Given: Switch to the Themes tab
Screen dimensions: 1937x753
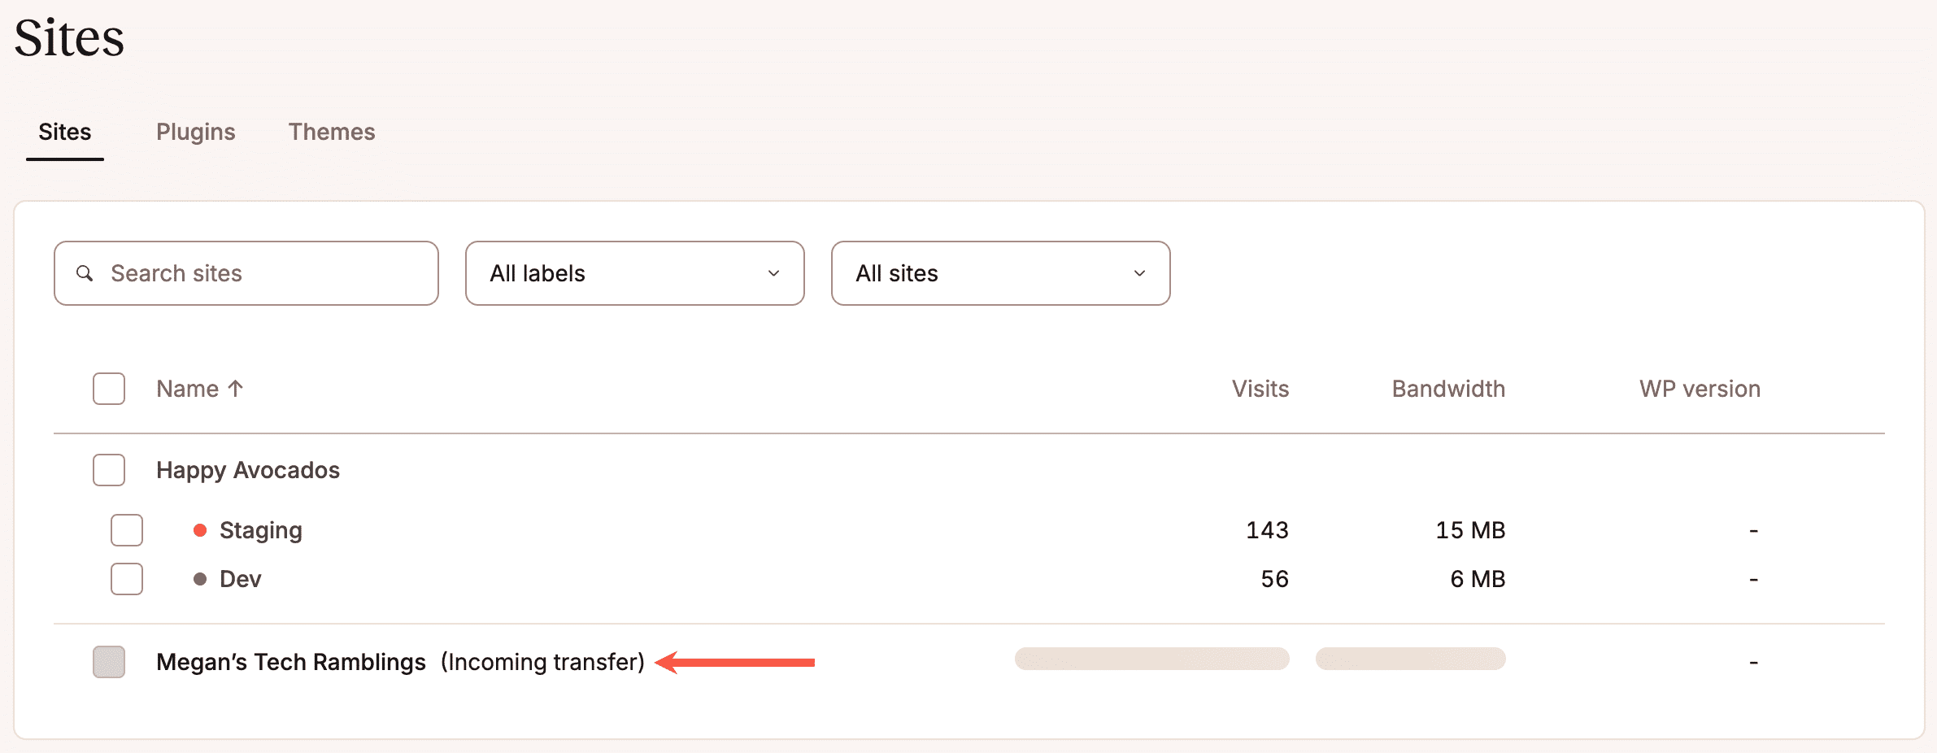Looking at the screenshot, I should point(331,132).
